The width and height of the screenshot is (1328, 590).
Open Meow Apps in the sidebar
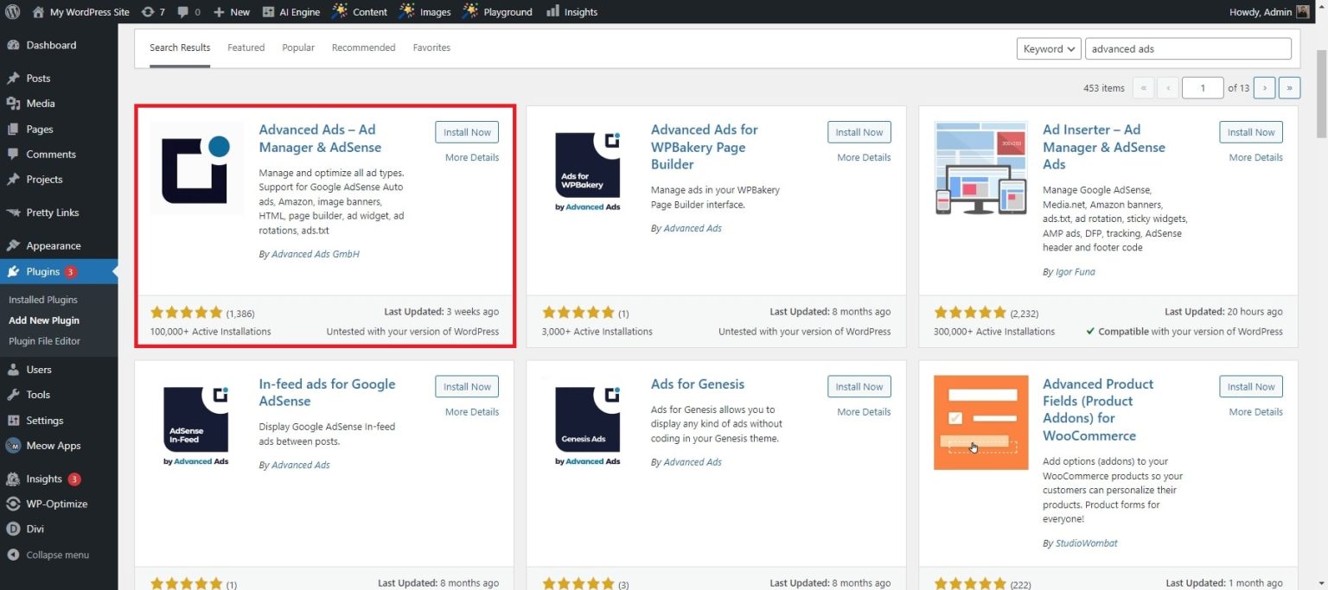[x=54, y=445]
